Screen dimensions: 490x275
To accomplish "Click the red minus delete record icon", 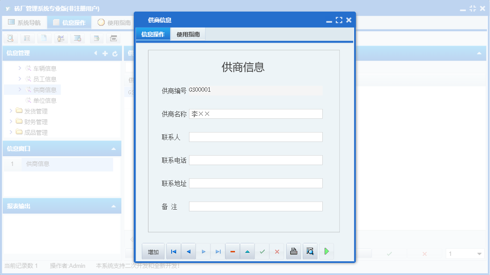I will pyautogui.click(x=232, y=251).
